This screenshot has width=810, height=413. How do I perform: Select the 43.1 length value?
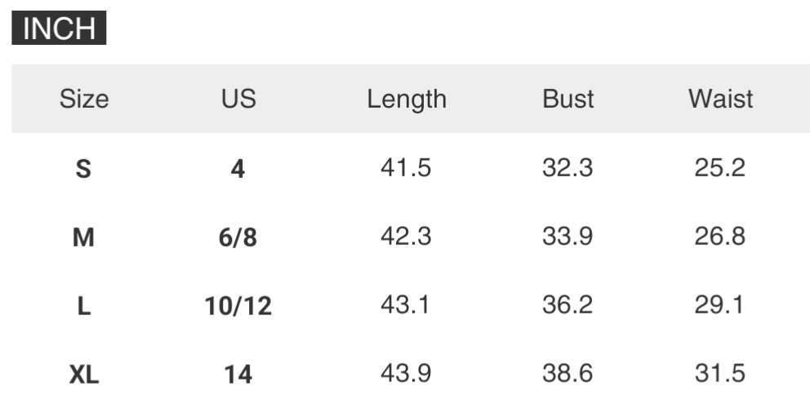[406, 305]
